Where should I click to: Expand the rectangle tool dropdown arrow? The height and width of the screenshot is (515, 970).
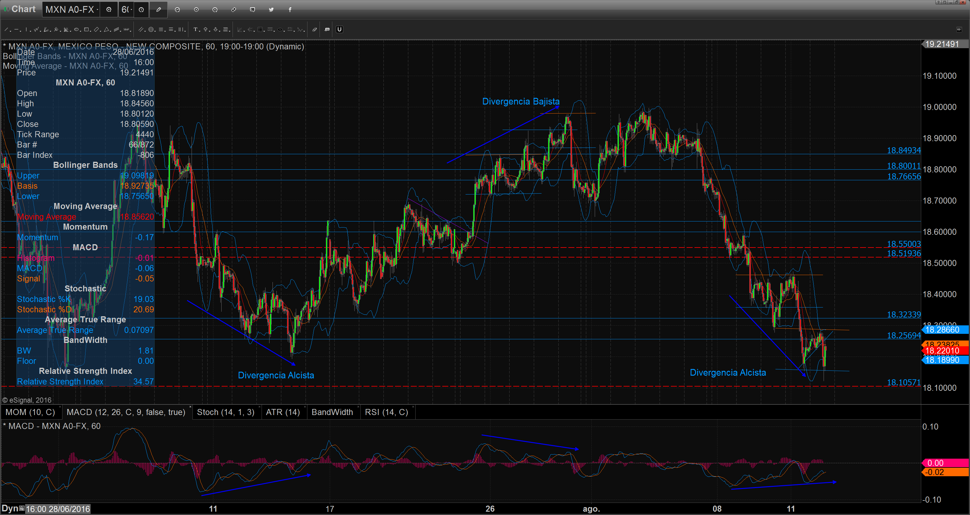[x=90, y=31]
